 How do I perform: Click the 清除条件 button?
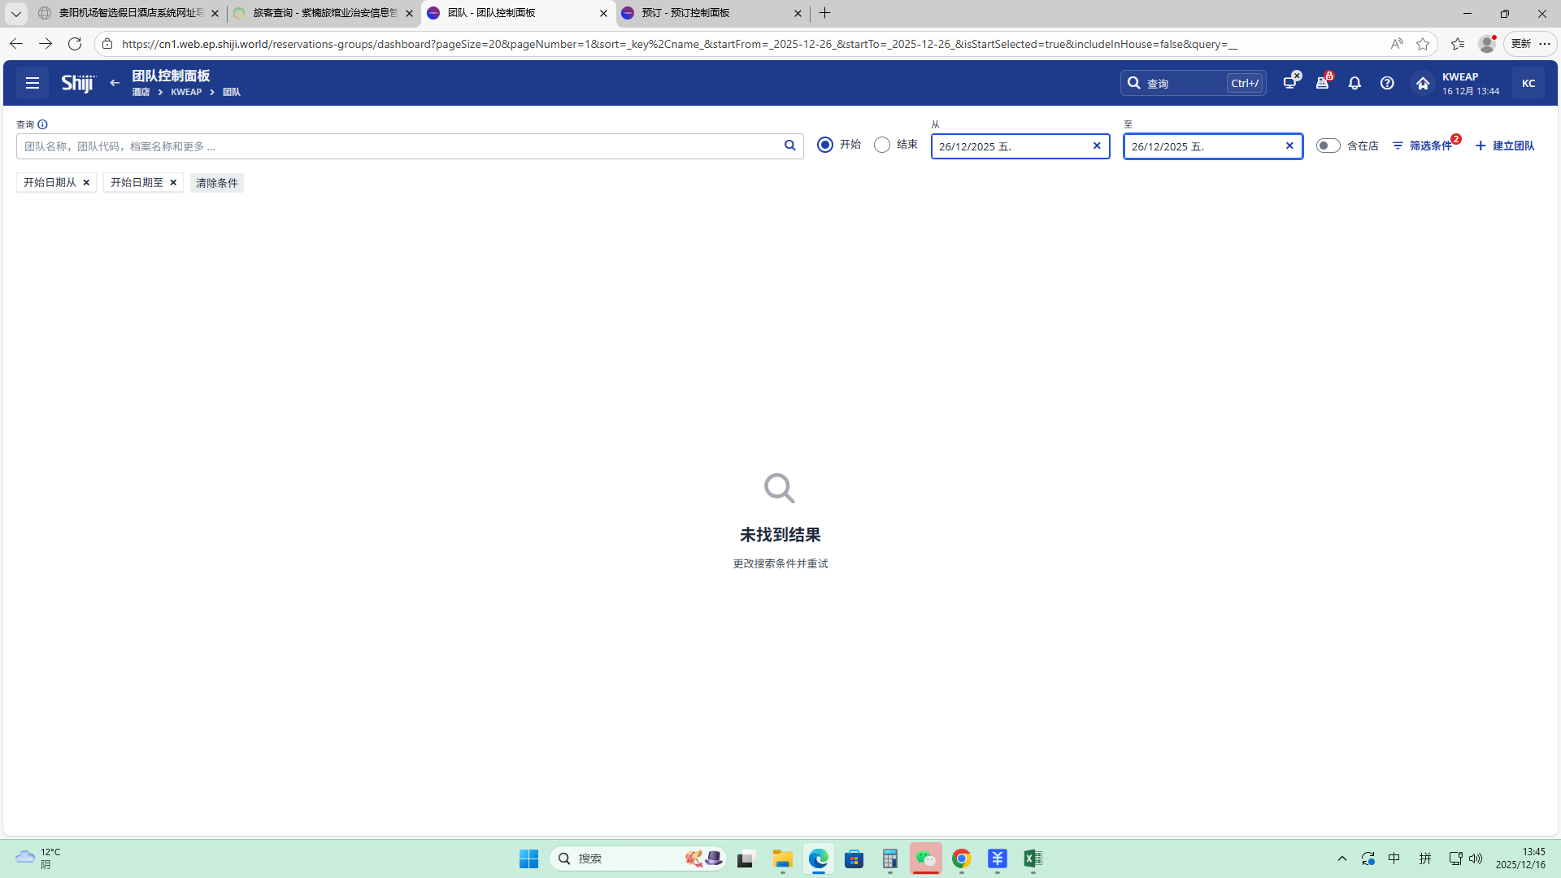(216, 183)
